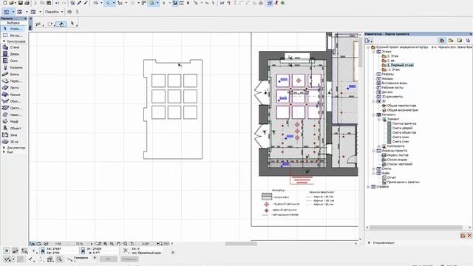The image size is (473, 266).
Task: Select the Slab (Перекрытие) tool
Action: click(x=12, y=81)
